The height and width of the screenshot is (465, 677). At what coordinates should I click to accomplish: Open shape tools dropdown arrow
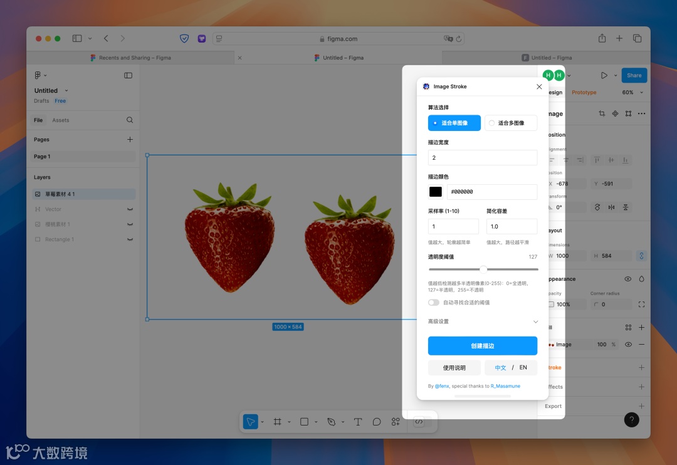[x=315, y=422]
